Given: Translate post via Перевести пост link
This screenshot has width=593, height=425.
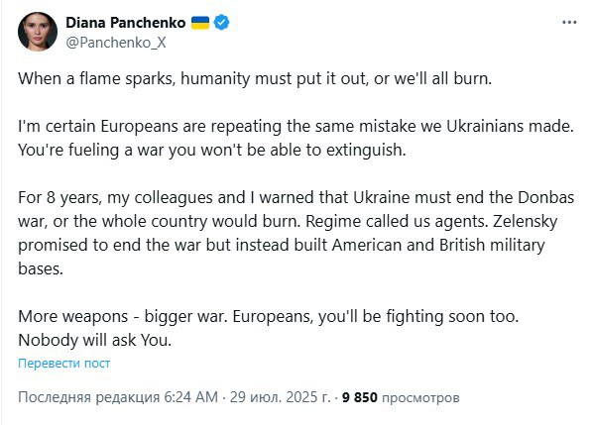Looking at the screenshot, I should coord(63,363).
